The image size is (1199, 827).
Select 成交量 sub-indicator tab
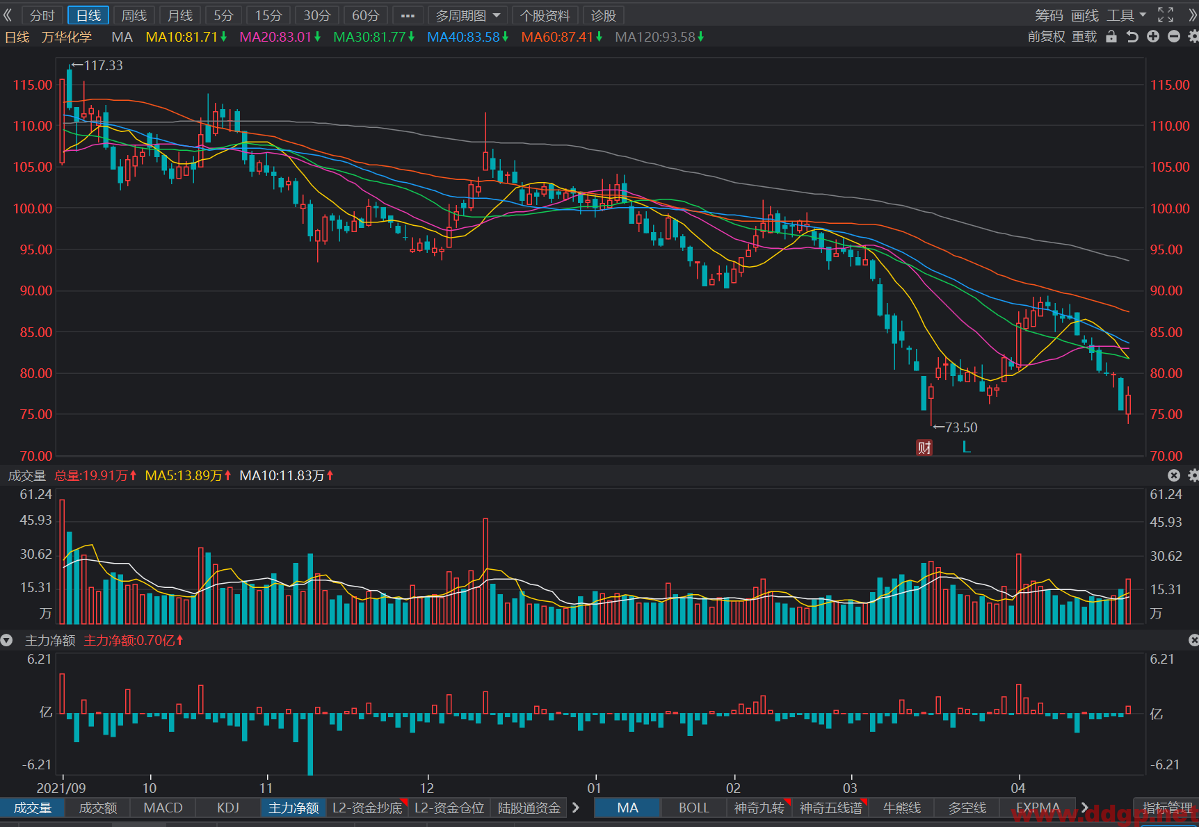[33, 808]
